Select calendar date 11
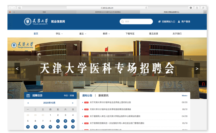The height and width of the screenshot is (133, 216). click(x=73, y=121)
